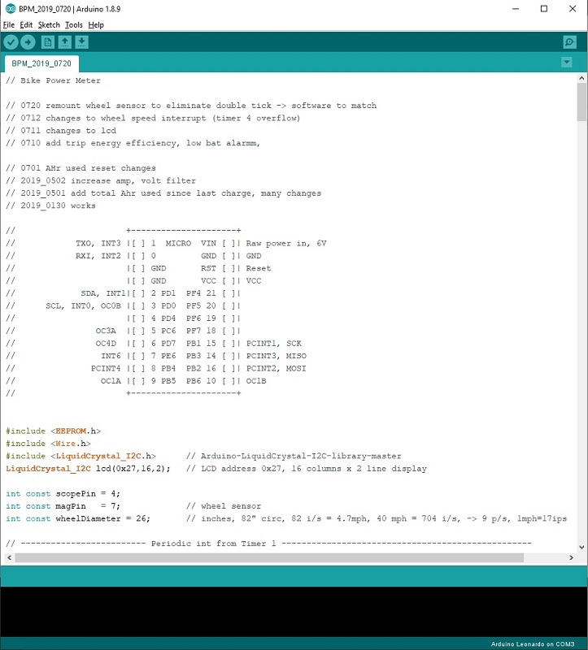Open the Serial Monitor magnifier icon
The height and width of the screenshot is (650, 588).
[570, 42]
